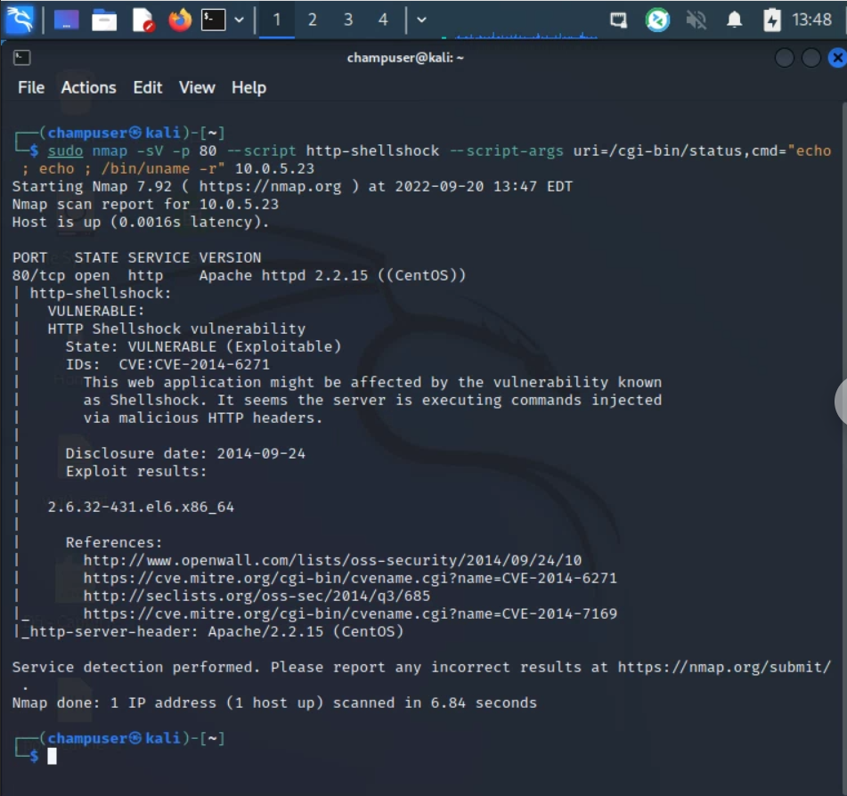847x796 pixels.
Task: Click the terminal vertical scrollbar
Action: click(843, 448)
